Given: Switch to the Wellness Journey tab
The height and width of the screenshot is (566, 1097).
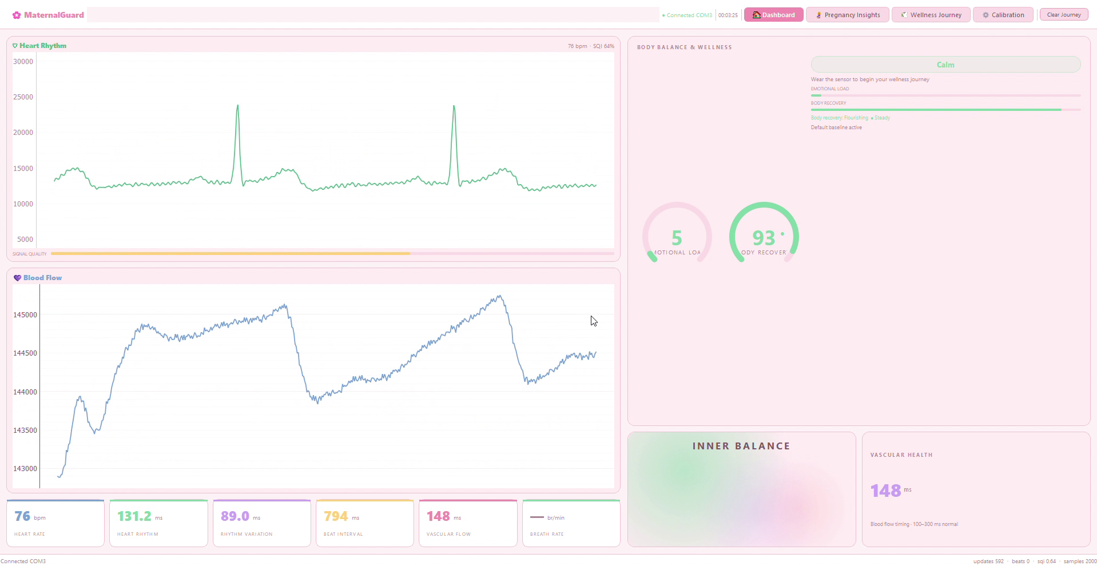Looking at the screenshot, I should [x=931, y=15].
